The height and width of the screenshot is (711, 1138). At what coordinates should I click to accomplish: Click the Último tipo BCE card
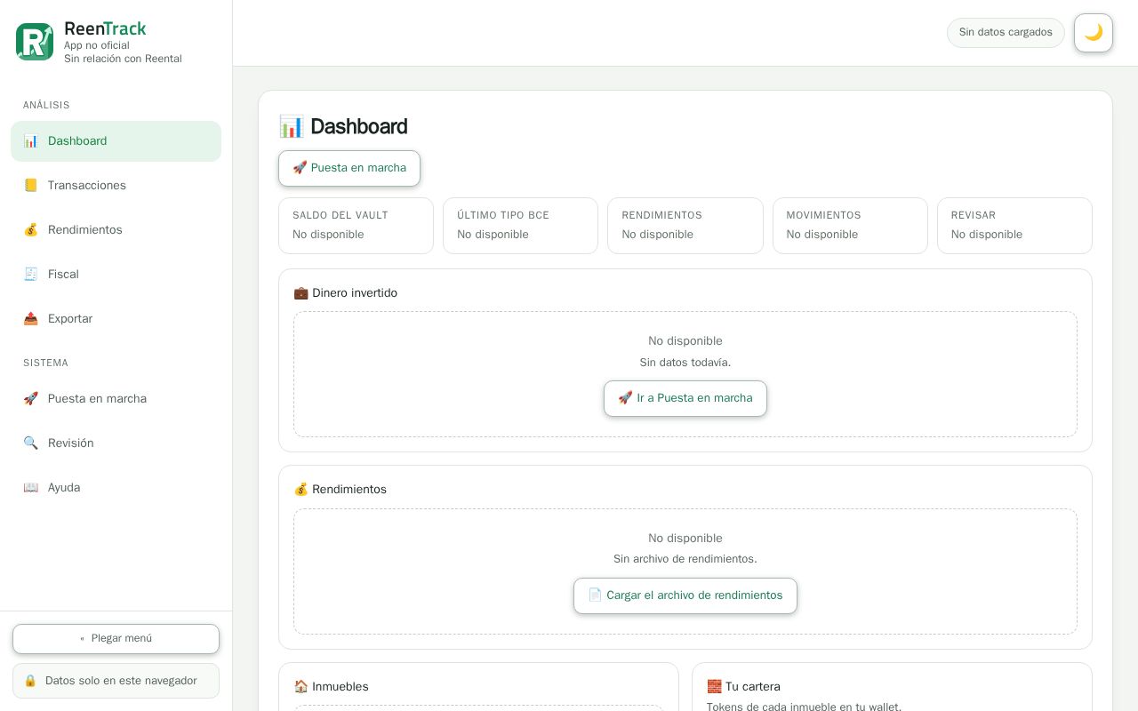[520, 226]
